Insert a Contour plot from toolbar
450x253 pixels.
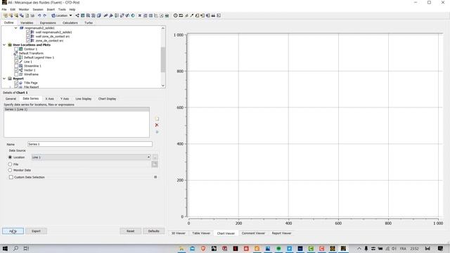83,15
